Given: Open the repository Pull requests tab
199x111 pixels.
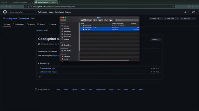Looking at the screenshot, I should pos(19,24).
